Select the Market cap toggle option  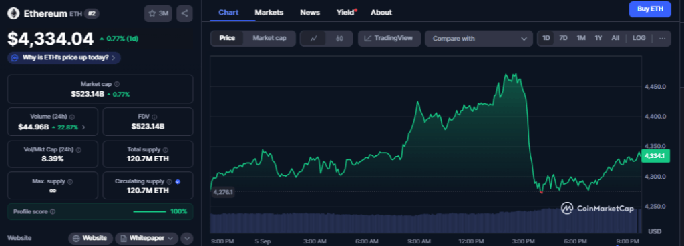[270, 38]
